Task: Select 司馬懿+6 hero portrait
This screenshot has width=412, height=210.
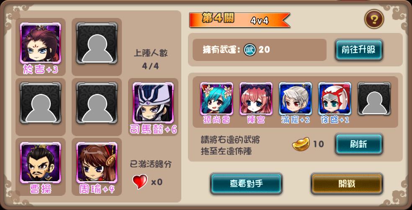Action: coord(153,103)
